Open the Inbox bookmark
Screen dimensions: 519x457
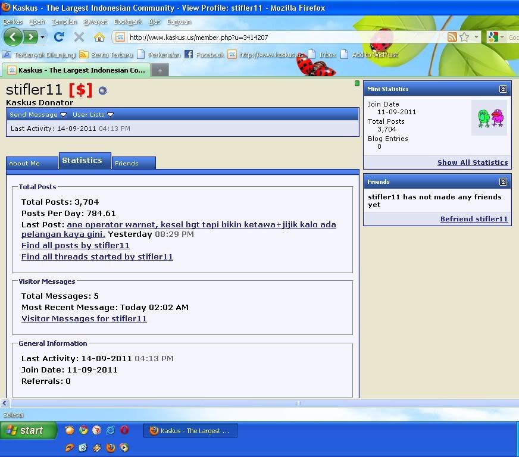pos(322,55)
